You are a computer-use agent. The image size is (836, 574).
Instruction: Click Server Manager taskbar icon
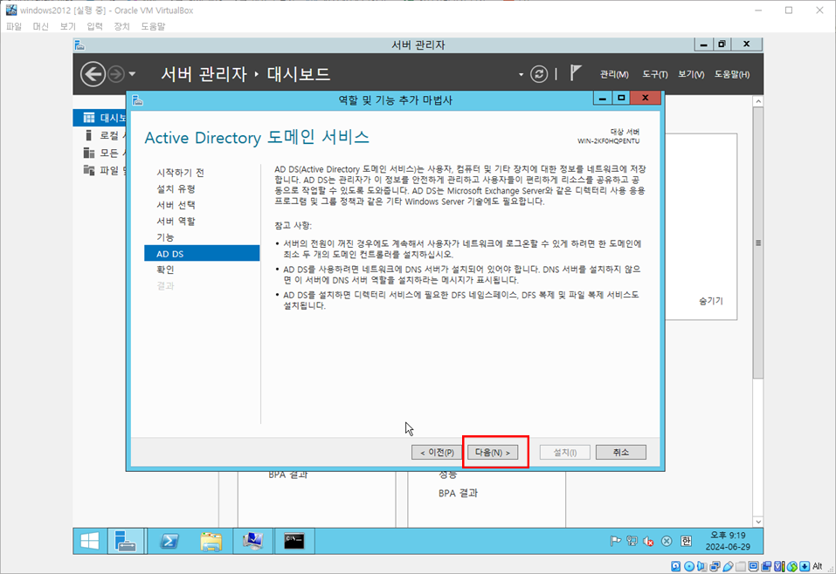click(x=125, y=541)
